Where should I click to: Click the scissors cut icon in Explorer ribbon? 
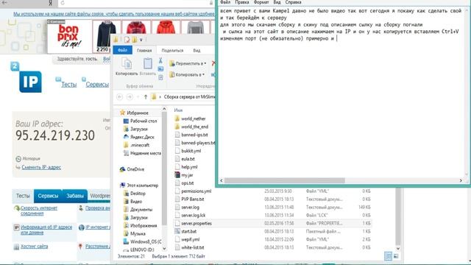pos(160,60)
